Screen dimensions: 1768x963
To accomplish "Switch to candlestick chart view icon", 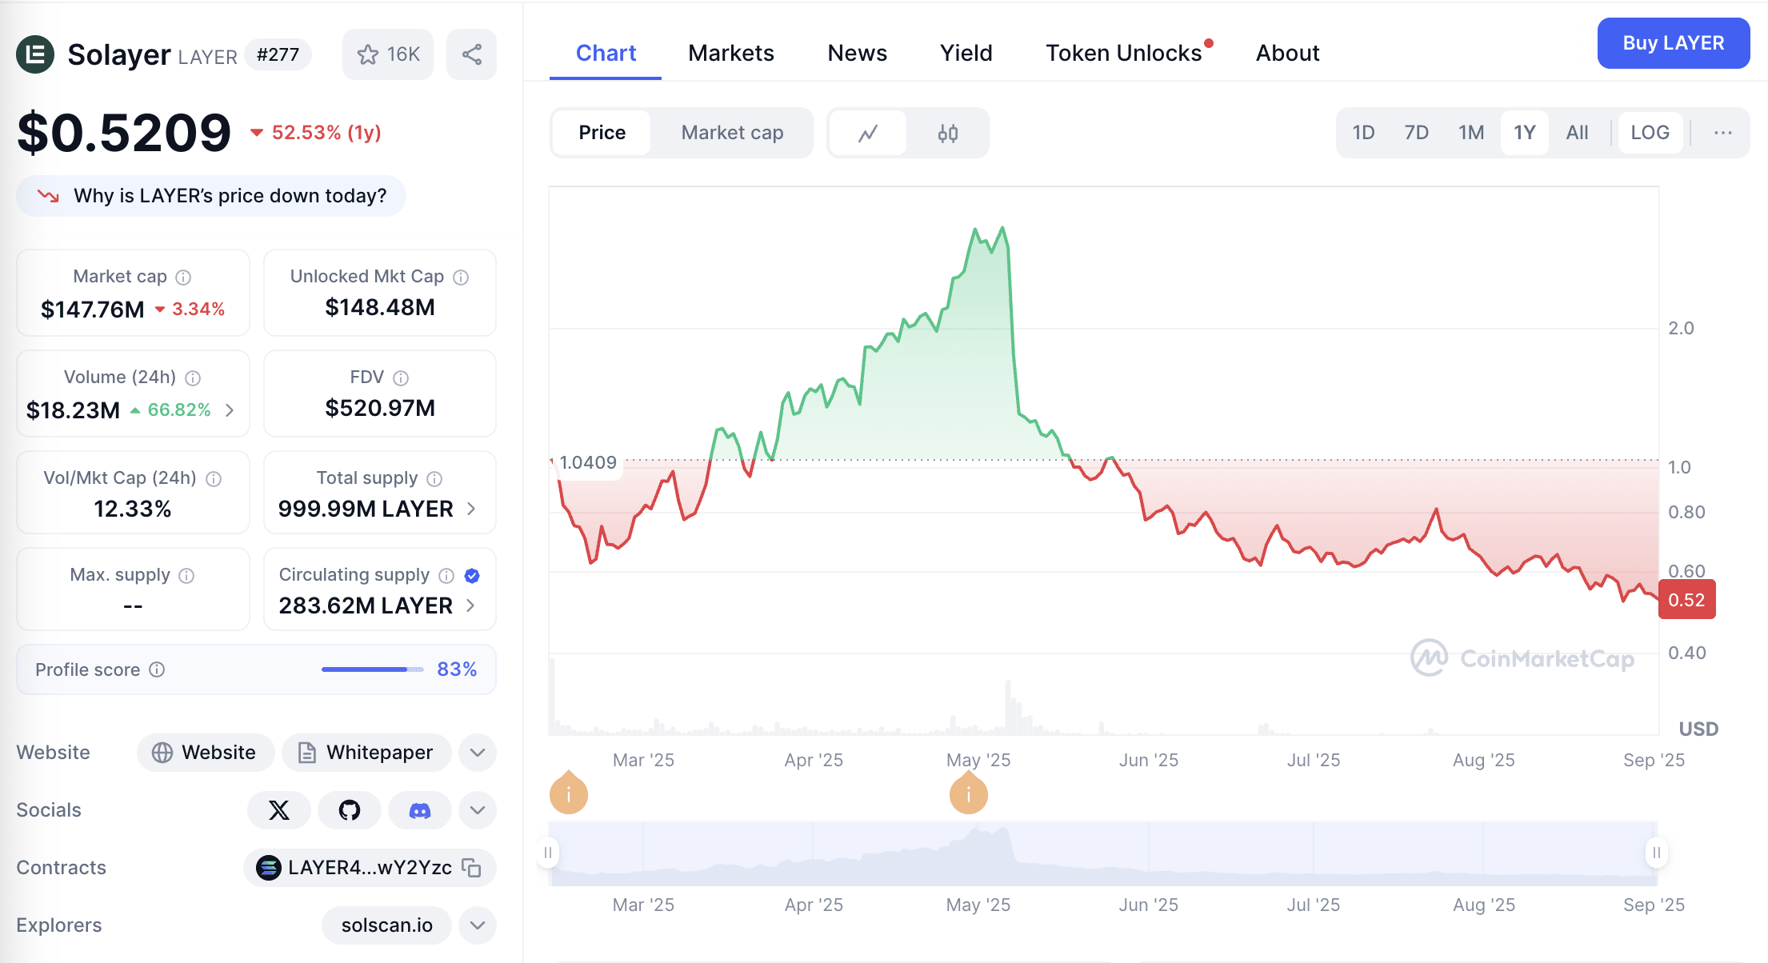I will click(948, 133).
